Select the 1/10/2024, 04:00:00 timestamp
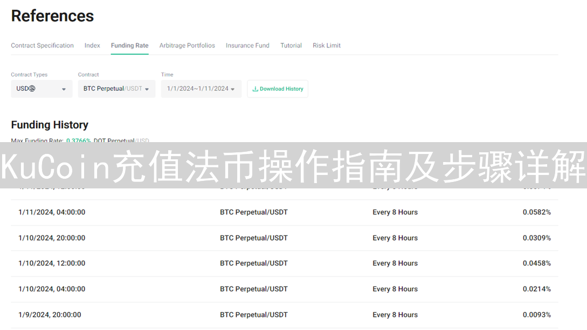Image resolution: width=587 pixels, height=330 pixels. (x=52, y=289)
